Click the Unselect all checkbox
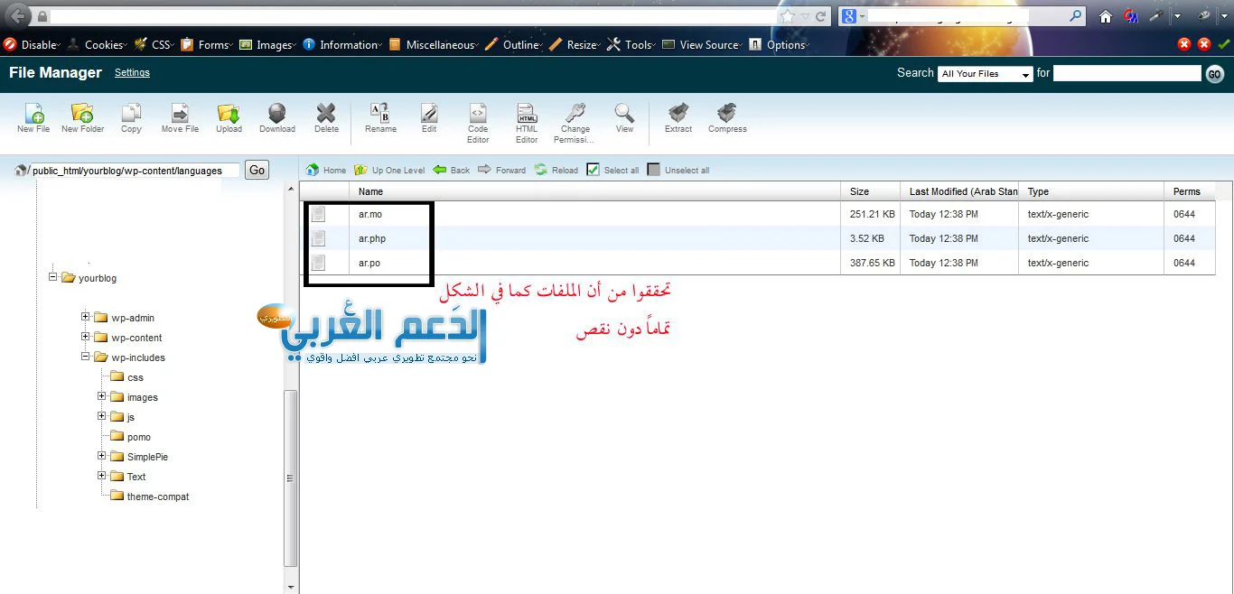The height and width of the screenshot is (594, 1234). (654, 170)
